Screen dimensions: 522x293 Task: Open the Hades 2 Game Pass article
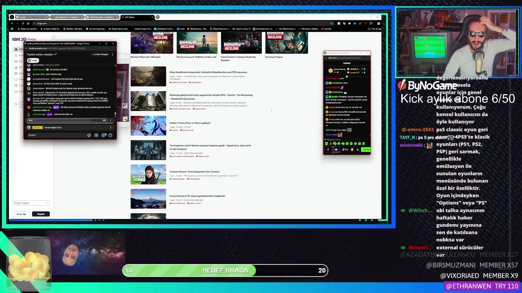(190, 123)
